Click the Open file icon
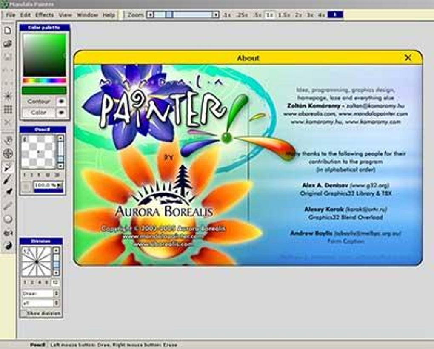 pos(8,44)
